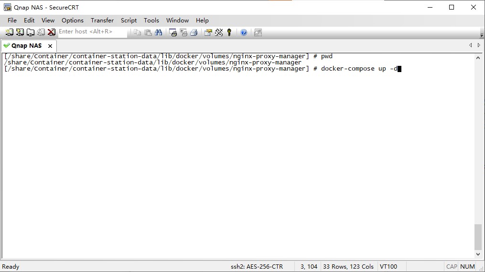The height and width of the screenshot is (272, 485).
Task: Click the vertical scrollbar thumb
Action: point(478,237)
